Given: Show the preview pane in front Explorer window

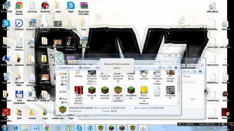Looking at the screenshot, I should (x=170, y=68).
